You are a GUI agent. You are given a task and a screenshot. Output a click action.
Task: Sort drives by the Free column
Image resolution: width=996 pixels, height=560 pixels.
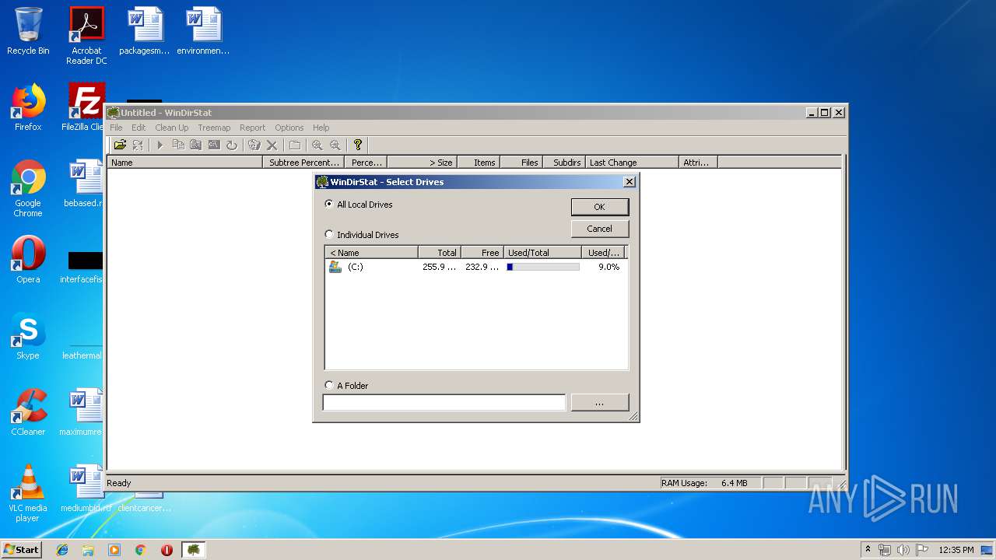click(x=482, y=253)
